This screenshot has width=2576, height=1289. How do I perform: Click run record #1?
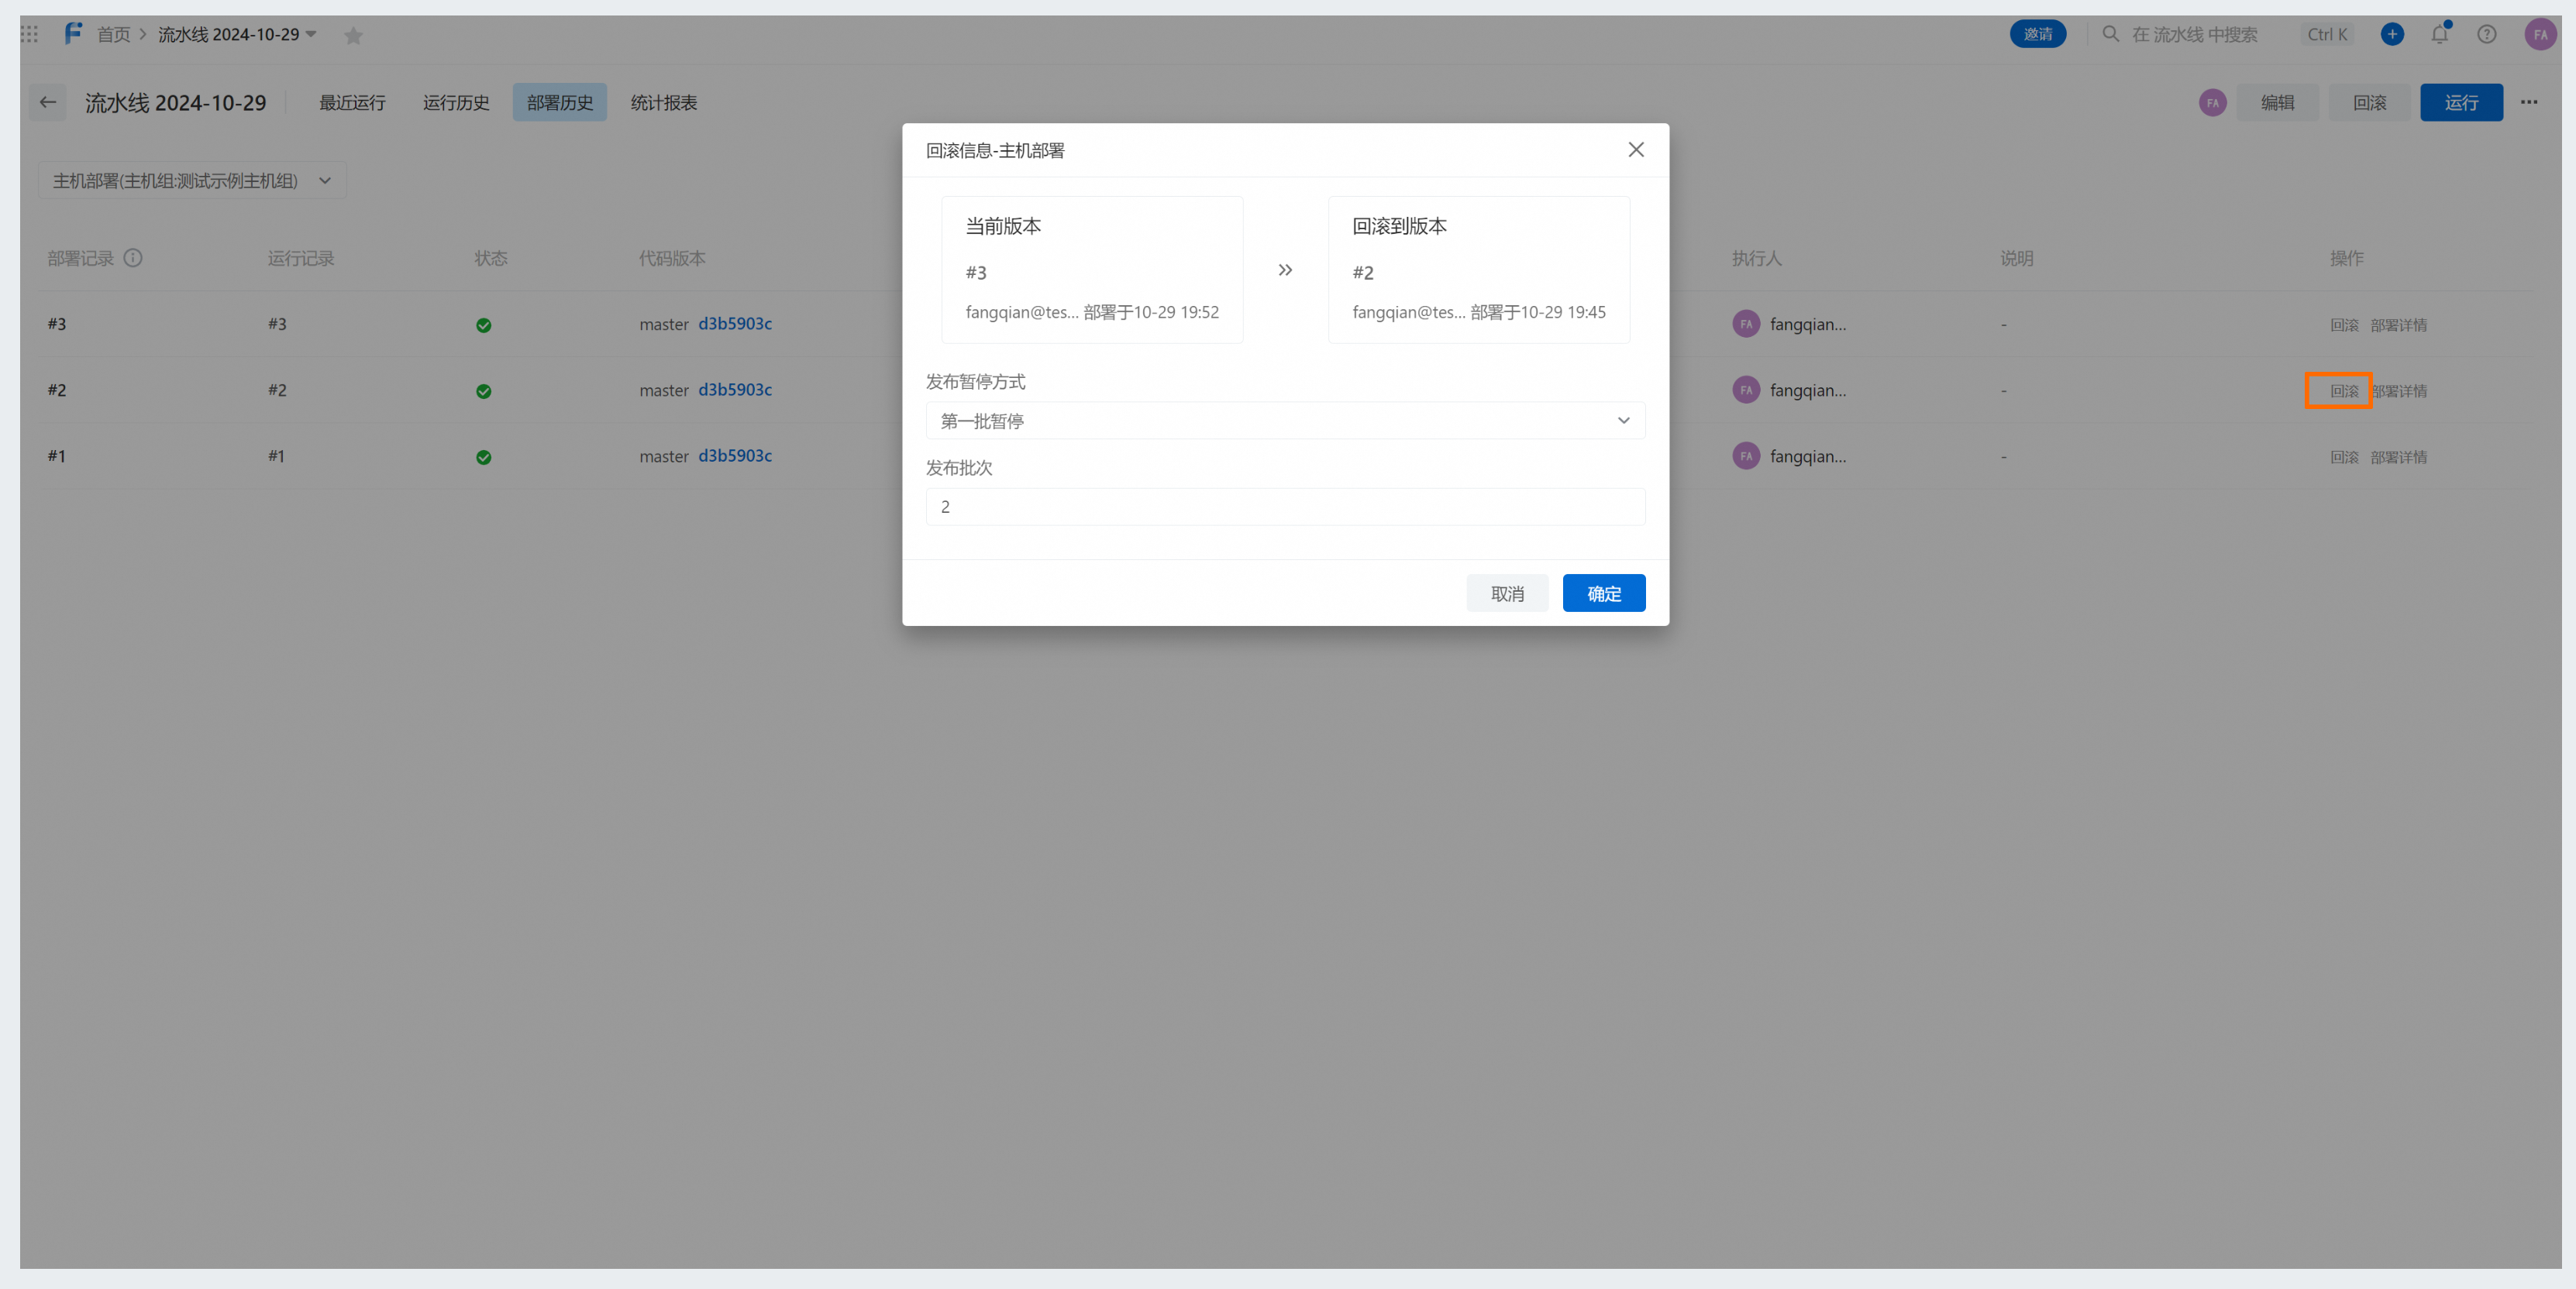point(277,455)
